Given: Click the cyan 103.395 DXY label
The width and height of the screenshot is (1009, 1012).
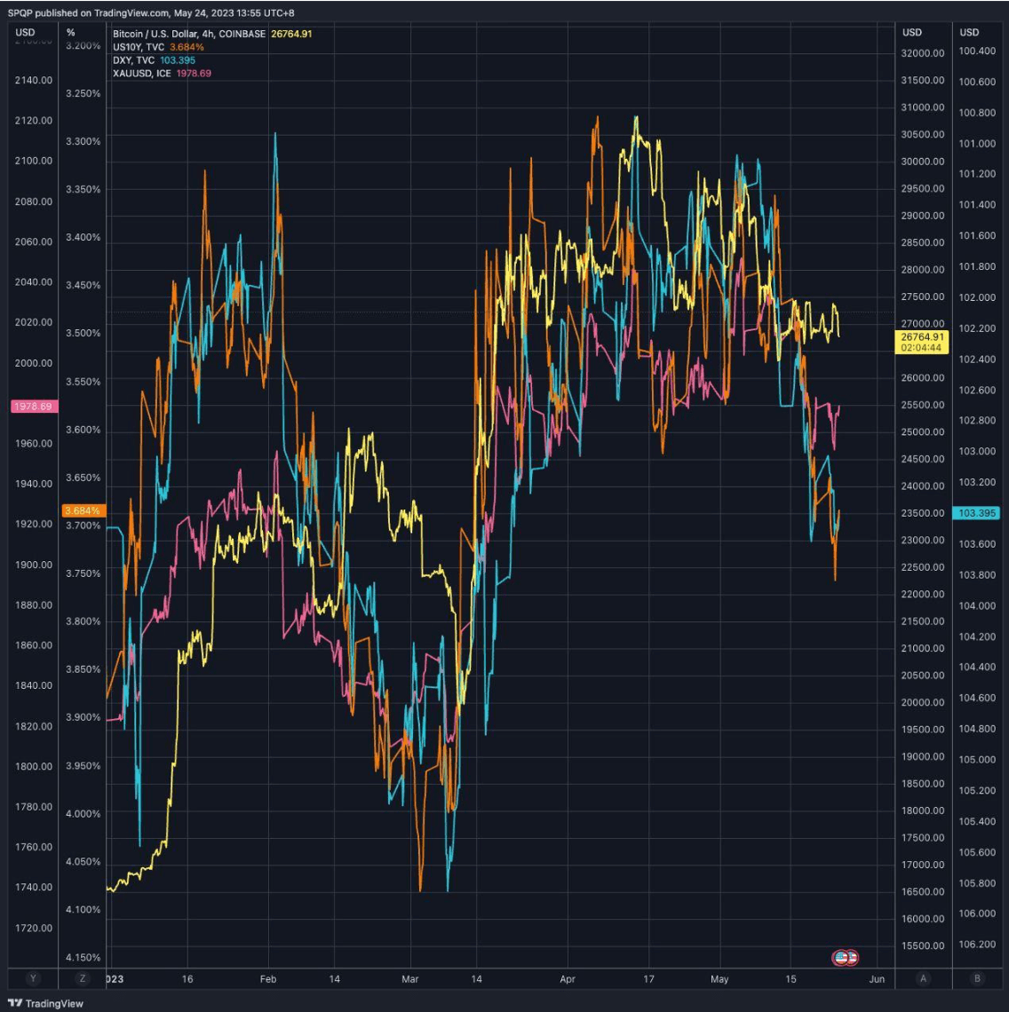Looking at the screenshot, I should (975, 513).
